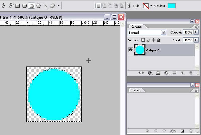Make work path from selection
The image size is (201, 135).
click(173, 131)
